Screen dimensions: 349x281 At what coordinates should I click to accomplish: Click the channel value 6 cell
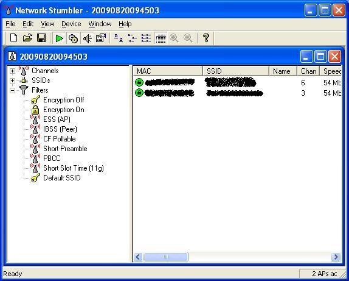[x=303, y=82]
